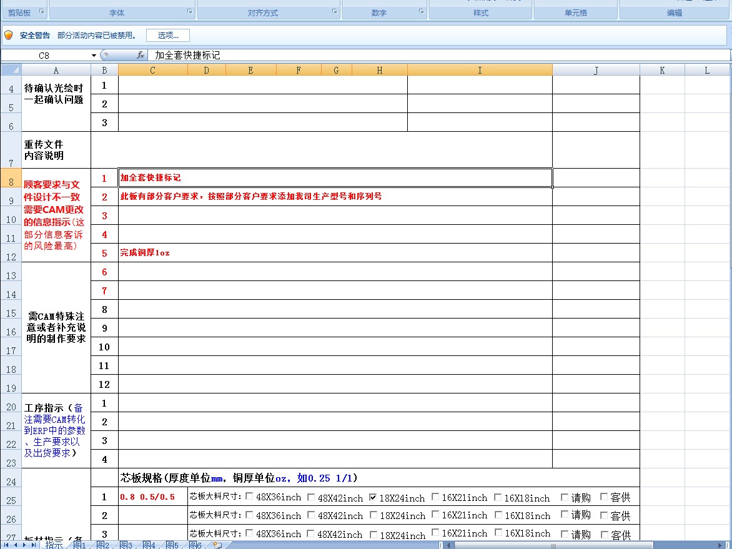The width and height of the screenshot is (732, 549).
Task: Click the Select All corner triangle
Action: point(11,70)
